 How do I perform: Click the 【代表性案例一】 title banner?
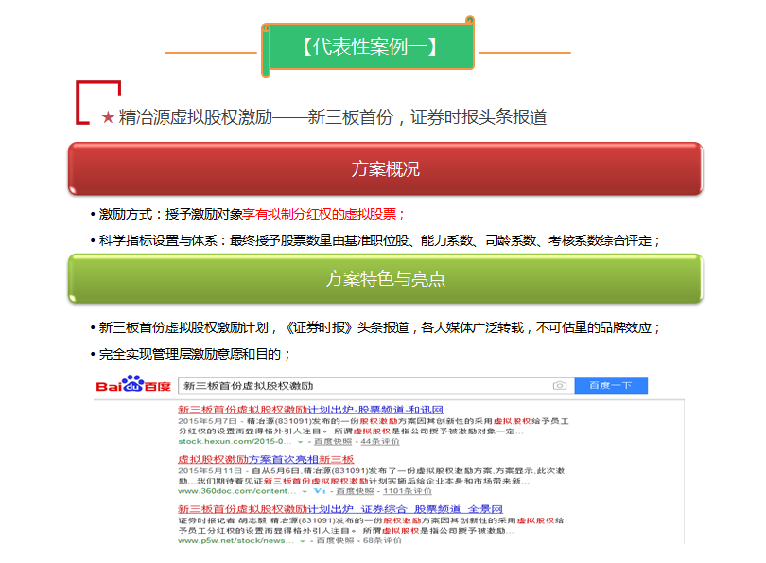[x=369, y=46]
